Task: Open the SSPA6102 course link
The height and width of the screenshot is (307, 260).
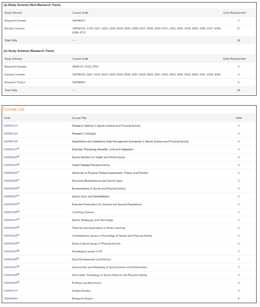Action: [11, 133]
